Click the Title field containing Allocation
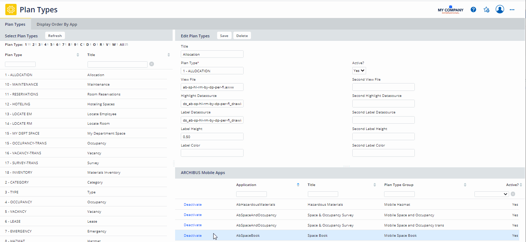526x242 pixels. pyautogui.click(x=212, y=54)
